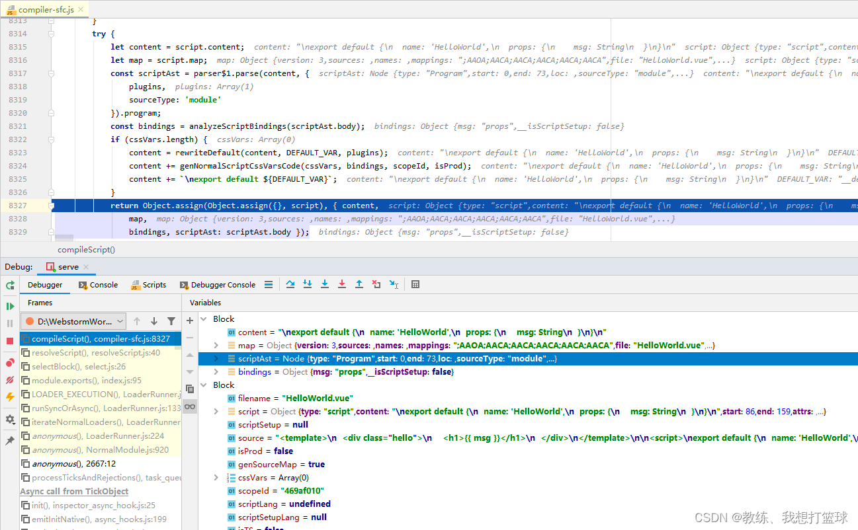Collapse the try fold at line 8314

point(51,34)
